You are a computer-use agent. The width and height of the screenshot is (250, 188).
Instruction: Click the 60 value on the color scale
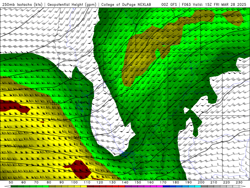click(x=24, y=182)
